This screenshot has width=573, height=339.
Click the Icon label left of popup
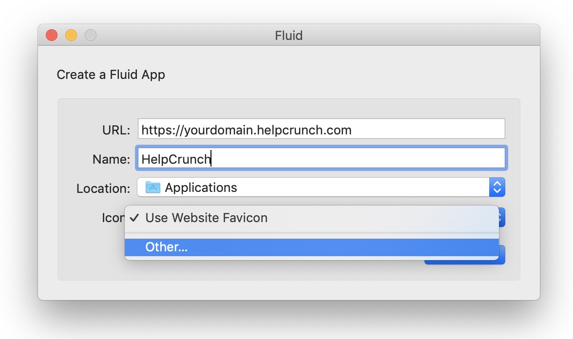tap(113, 218)
